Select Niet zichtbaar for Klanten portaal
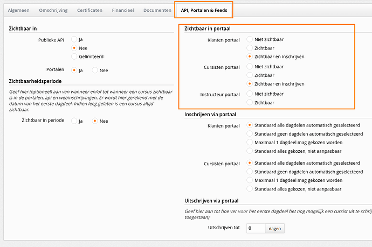This screenshot has height=247, width=372. point(249,39)
